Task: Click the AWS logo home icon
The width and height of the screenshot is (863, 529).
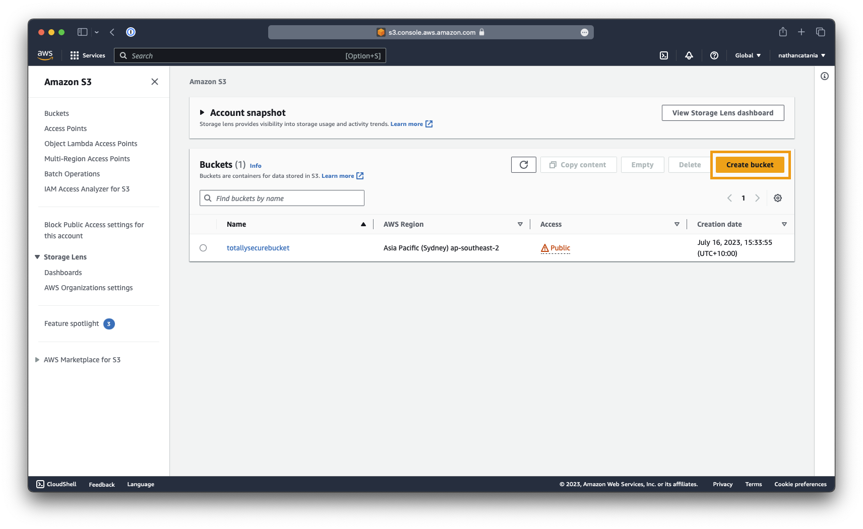Action: point(45,55)
